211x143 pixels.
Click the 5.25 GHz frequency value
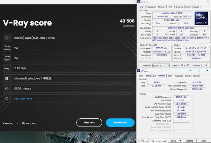tap(20, 68)
